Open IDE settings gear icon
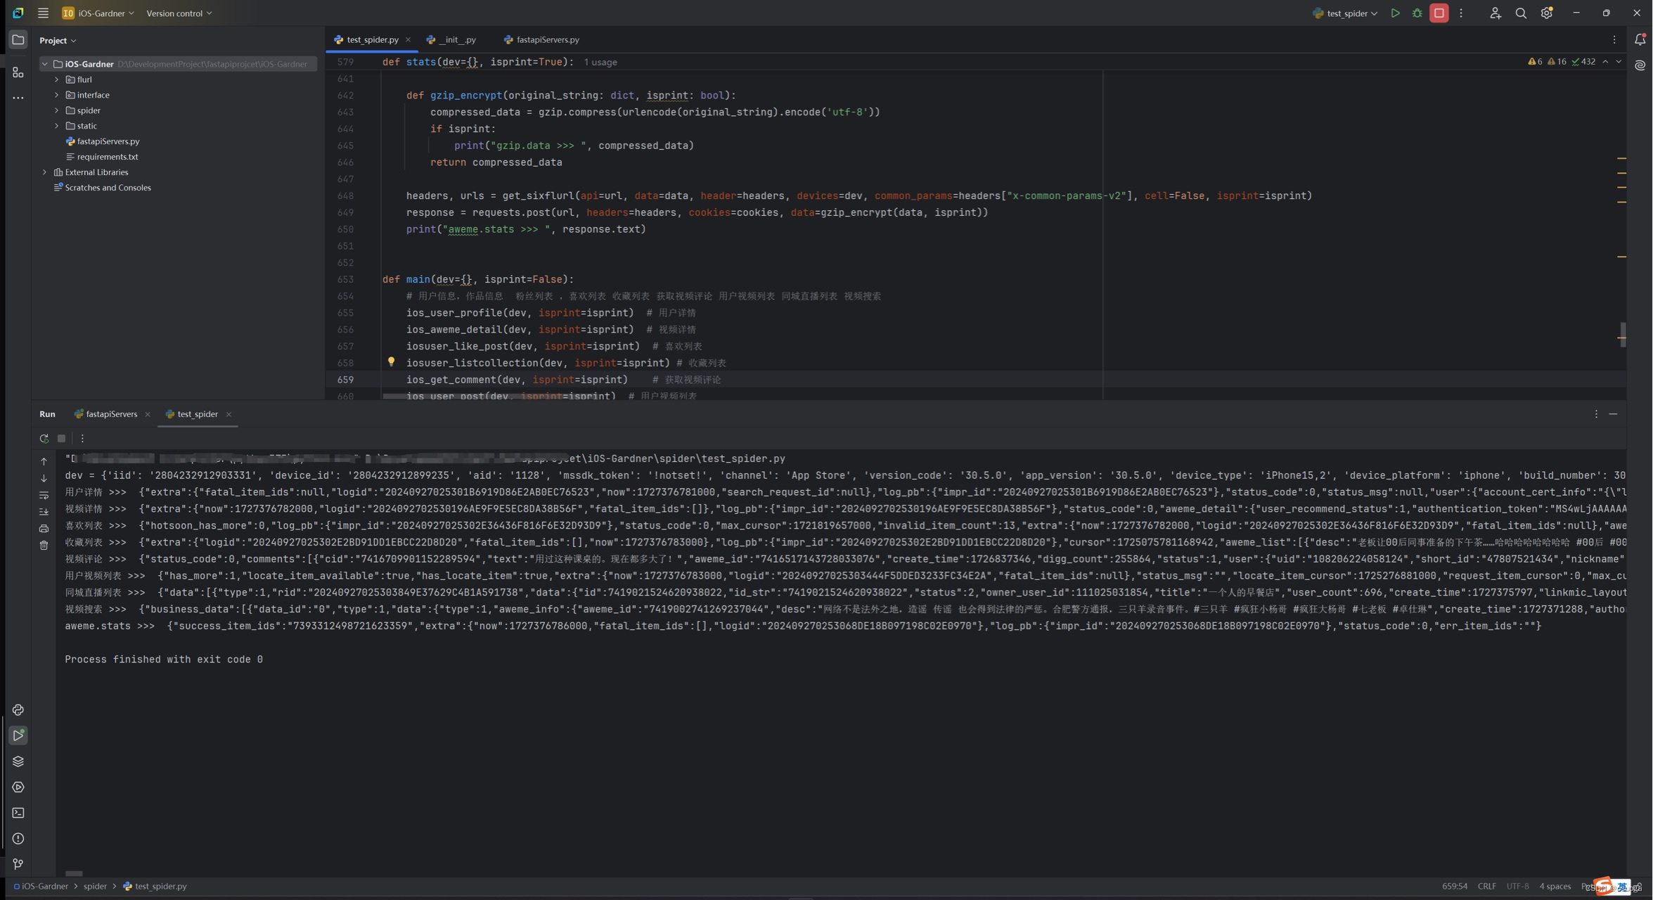The width and height of the screenshot is (1653, 900). click(1545, 13)
